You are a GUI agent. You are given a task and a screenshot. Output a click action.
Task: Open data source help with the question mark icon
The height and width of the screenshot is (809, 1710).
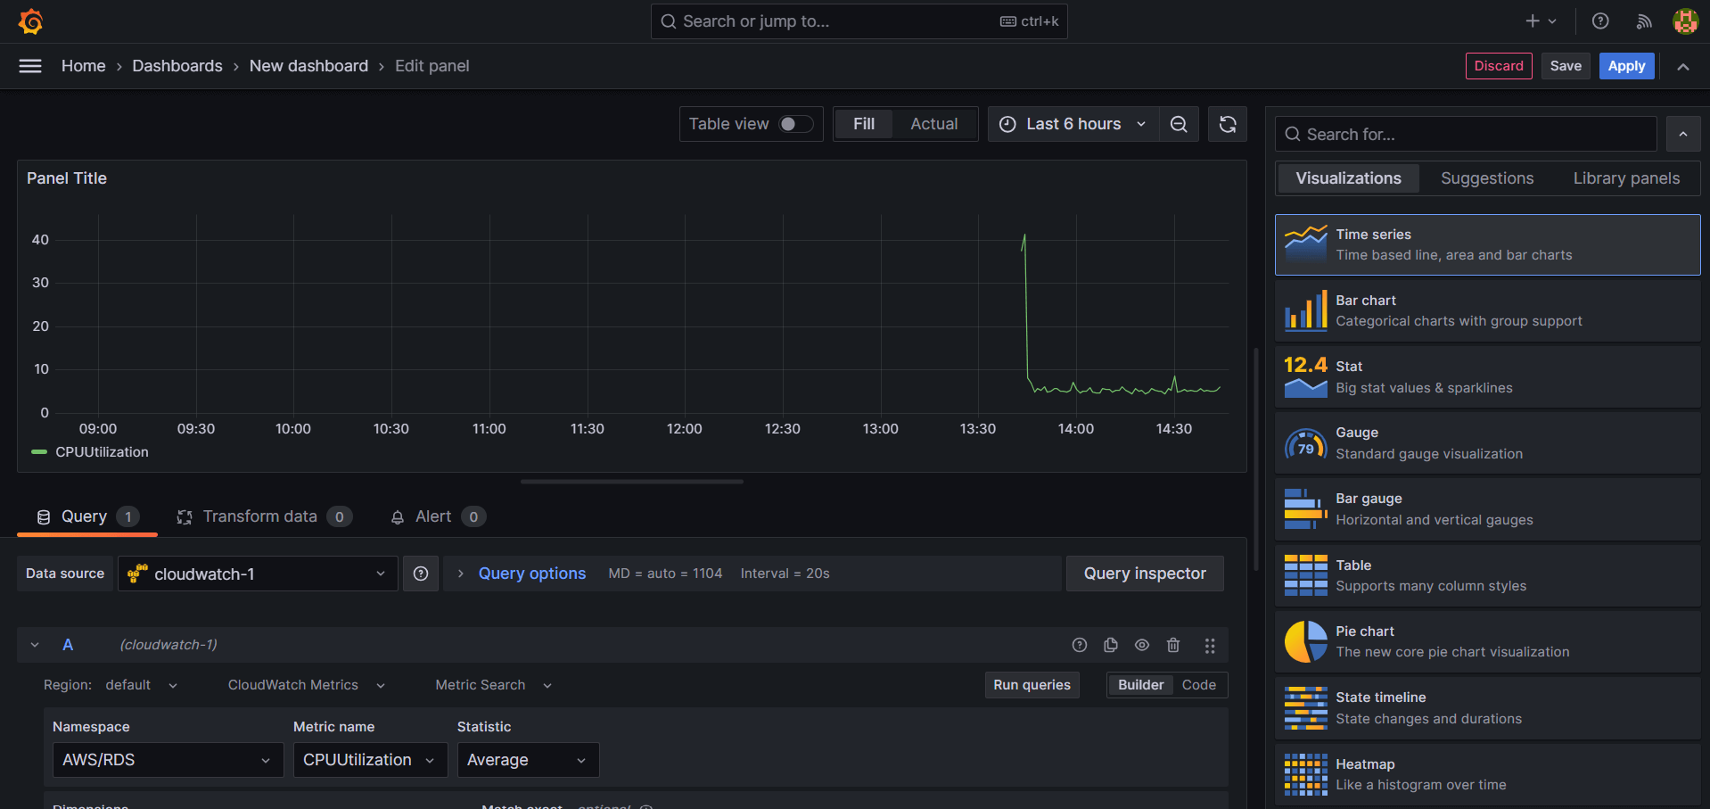pyautogui.click(x=420, y=573)
